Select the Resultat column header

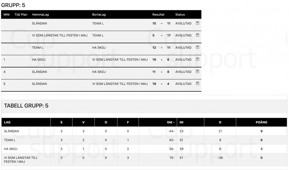[158, 15]
